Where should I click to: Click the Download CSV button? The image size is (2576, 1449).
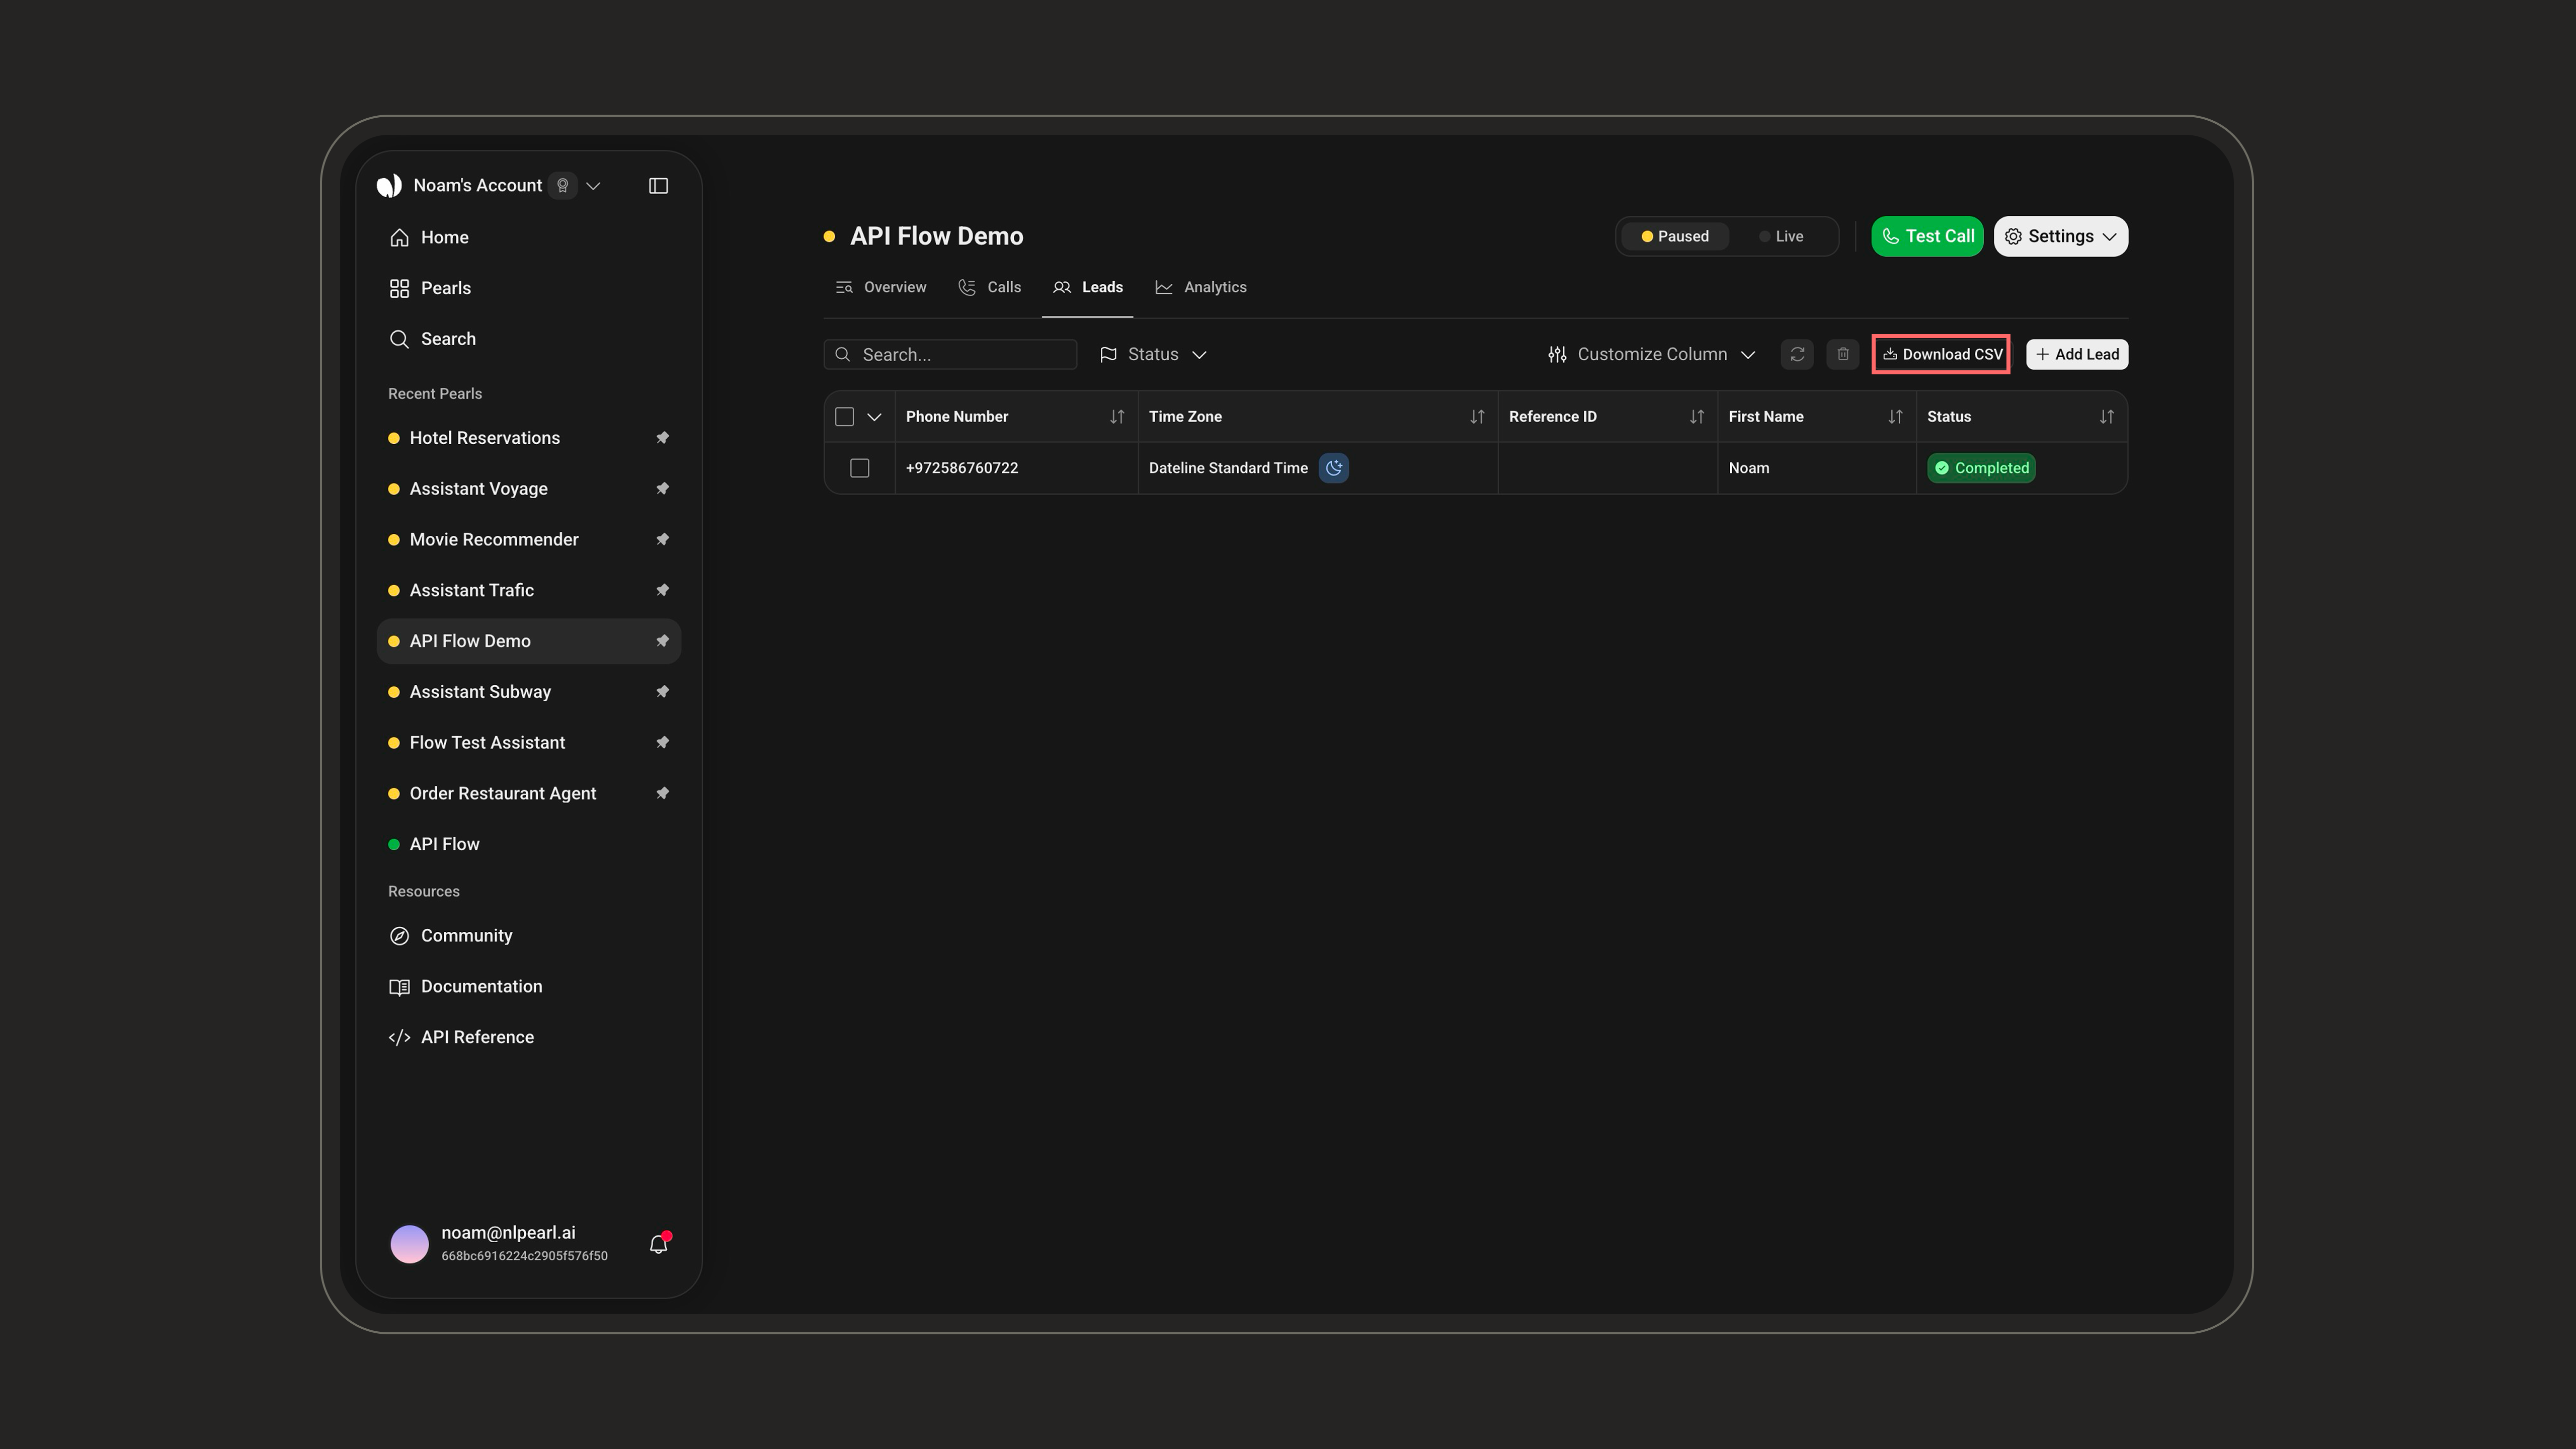point(1941,354)
